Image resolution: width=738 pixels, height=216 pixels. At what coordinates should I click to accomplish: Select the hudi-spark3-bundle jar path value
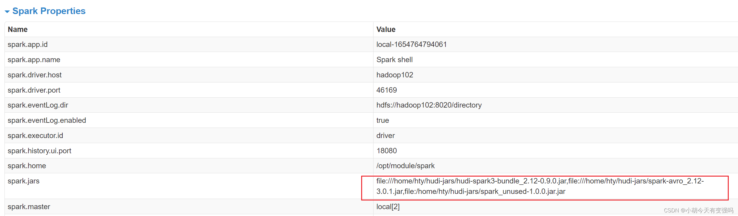click(x=540, y=186)
